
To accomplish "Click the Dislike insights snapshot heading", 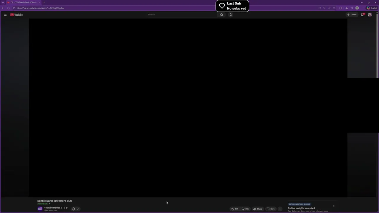I will 301,208.
